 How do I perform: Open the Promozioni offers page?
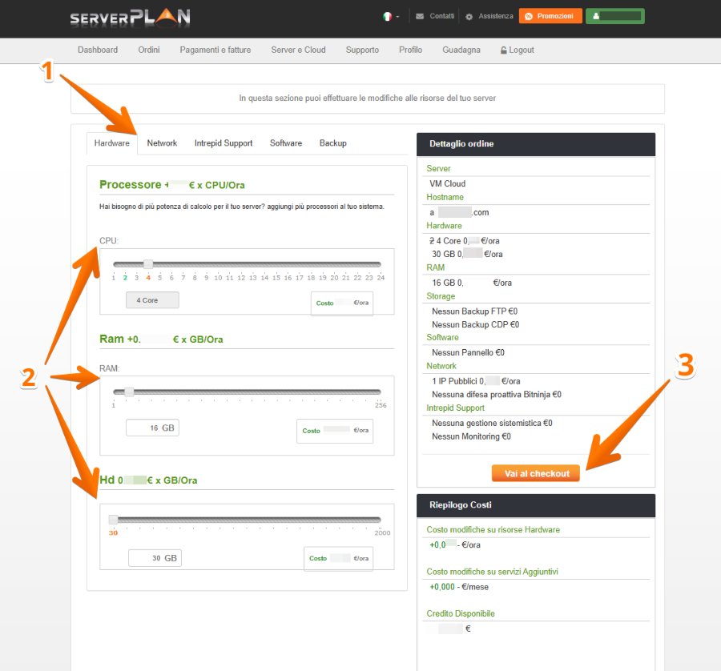click(550, 16)
